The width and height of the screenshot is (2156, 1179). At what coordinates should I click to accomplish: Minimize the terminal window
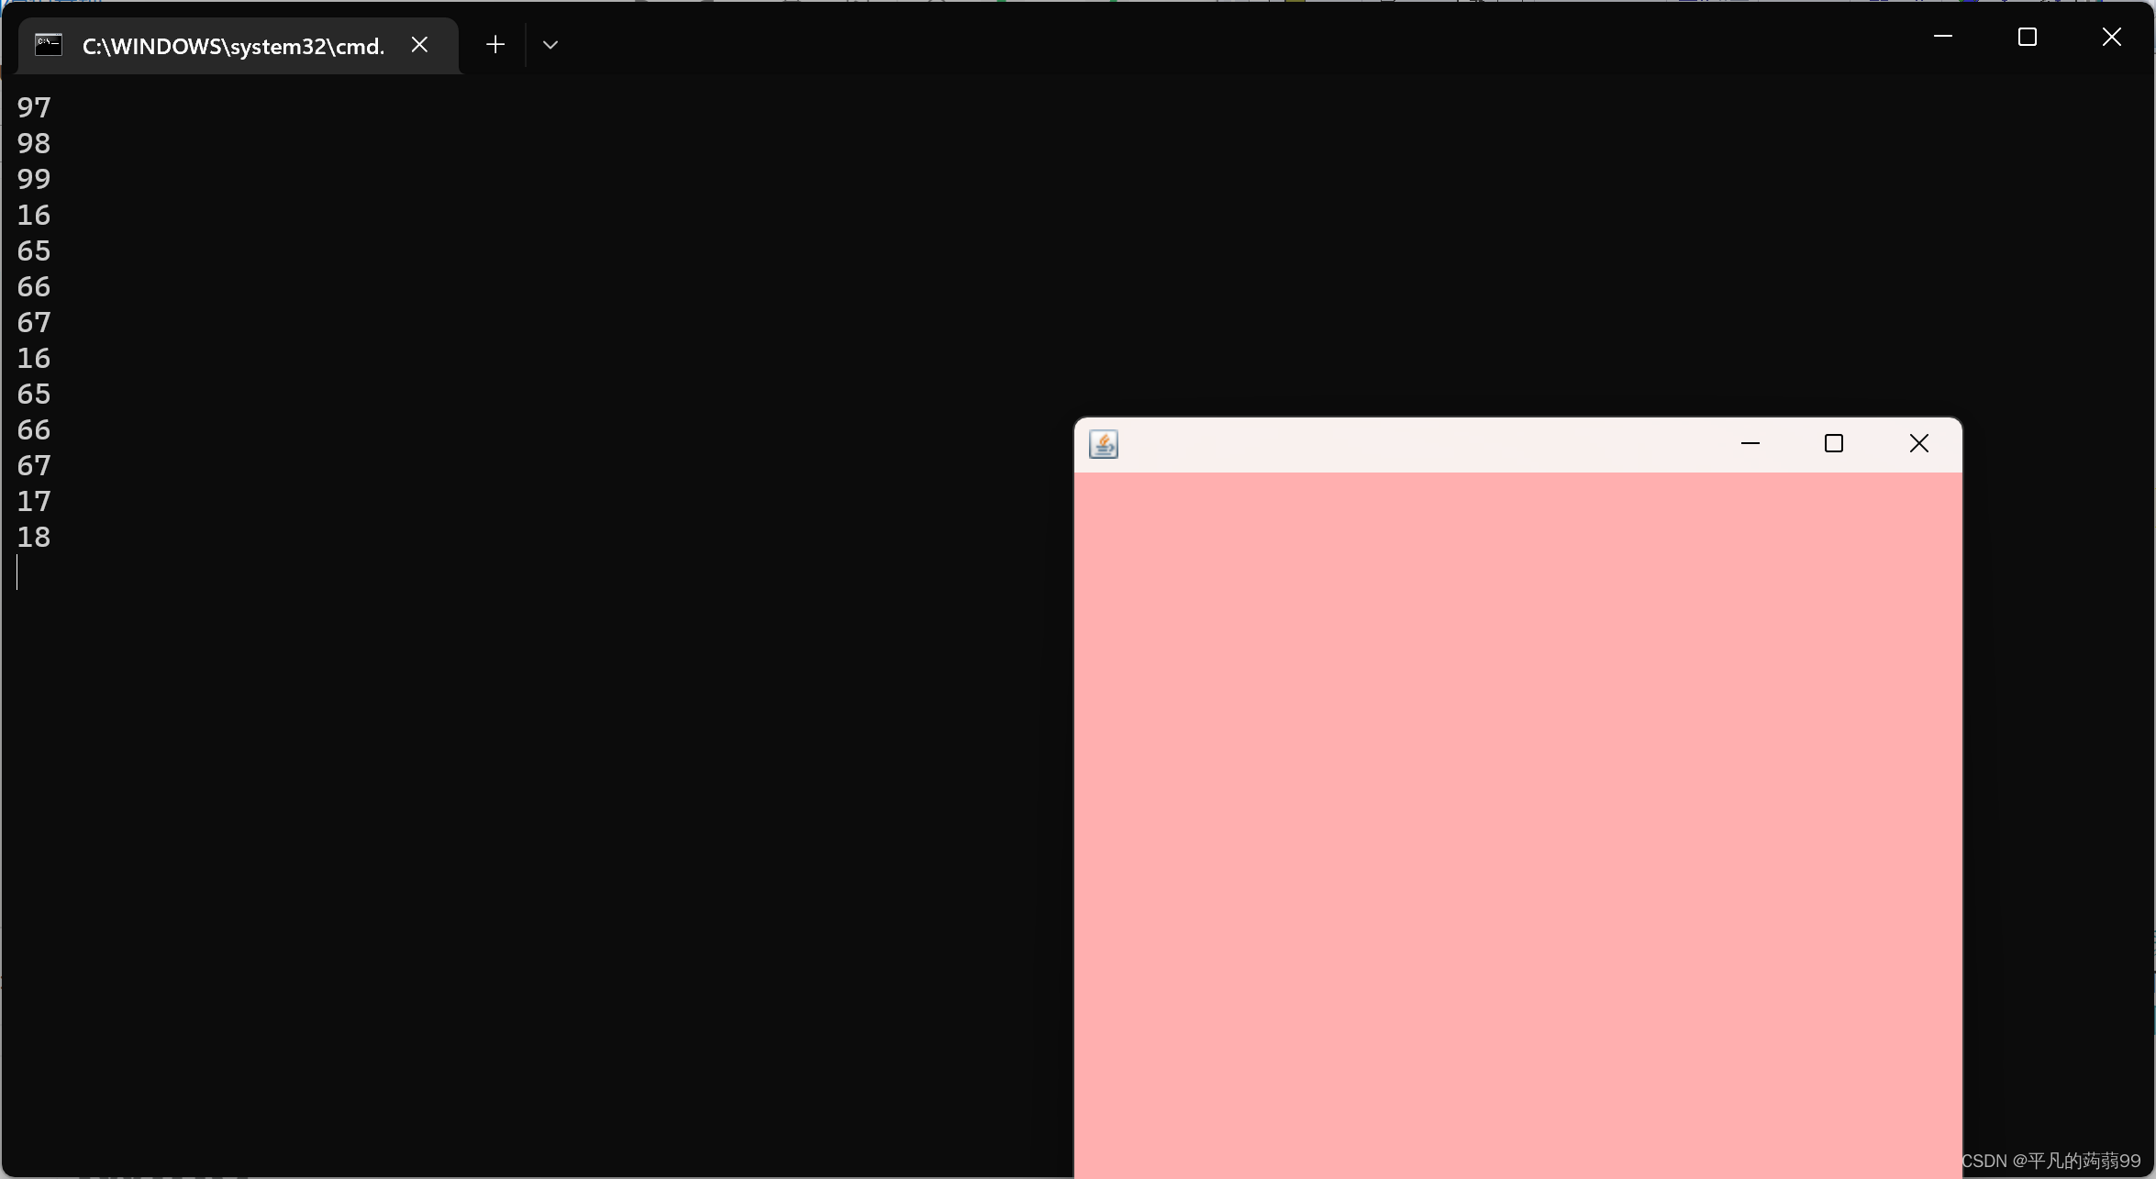(x=1942, y=37)
